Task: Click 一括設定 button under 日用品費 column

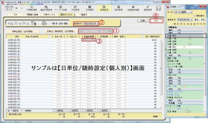Action: pos(104,111)
